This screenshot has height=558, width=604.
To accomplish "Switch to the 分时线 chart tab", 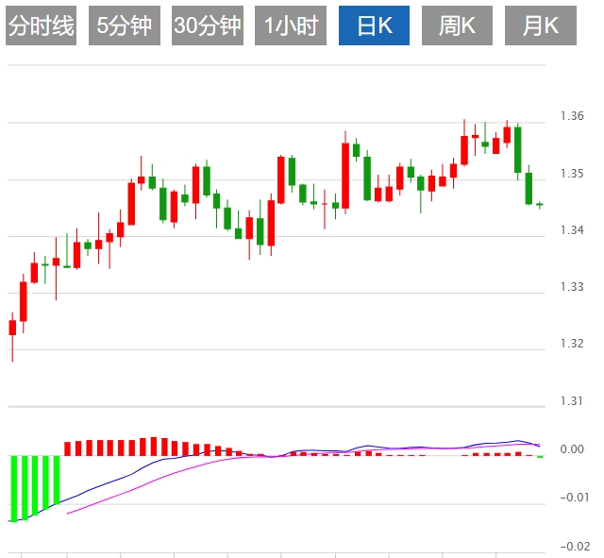I will click(x=41, y=25).
